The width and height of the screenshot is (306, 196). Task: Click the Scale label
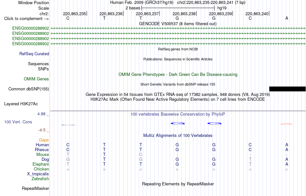click(43, 8)
